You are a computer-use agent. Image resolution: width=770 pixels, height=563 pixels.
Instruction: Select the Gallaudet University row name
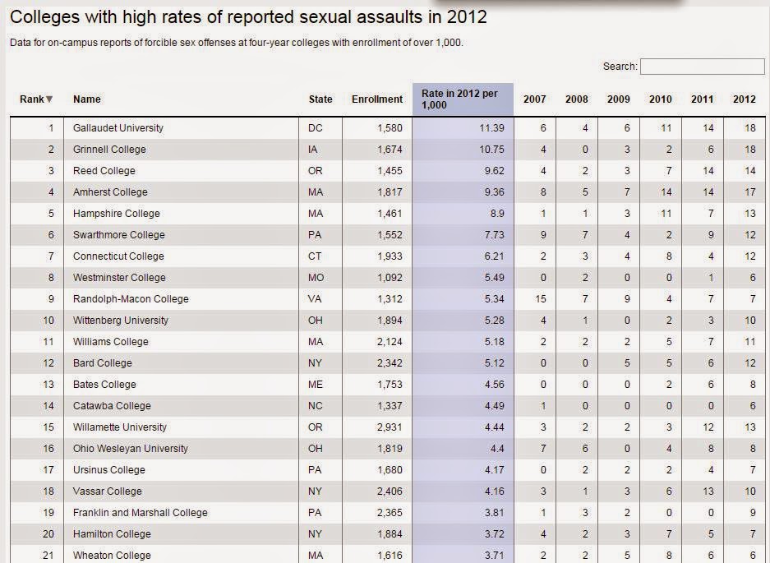[118, 128]
